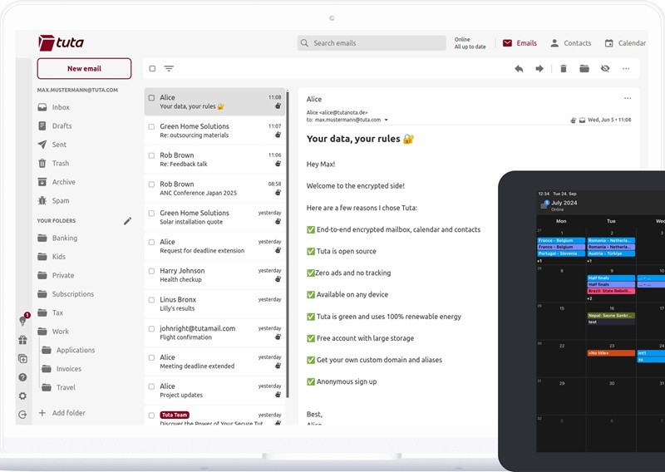This screenshot has width=665, height=472.
Task: Click orange 'No title' calendar event
Action: [611, 353]
